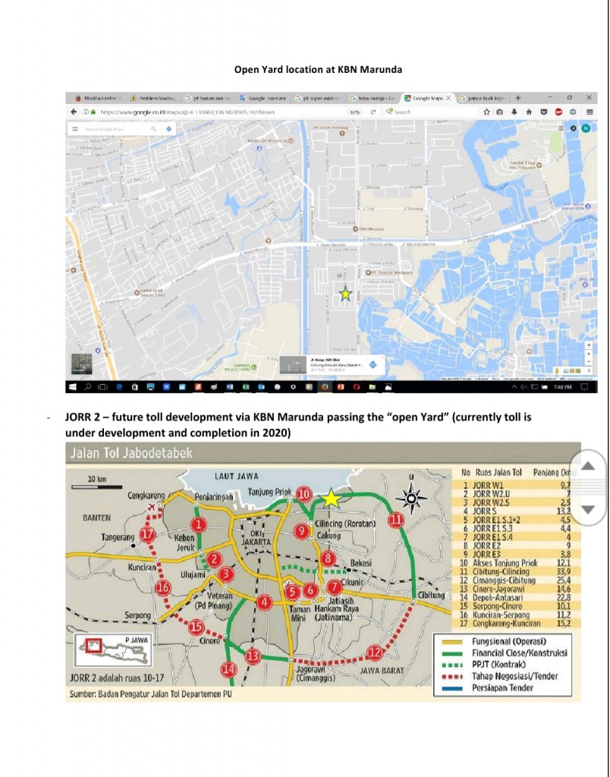Click the Fungsional (Operasi) legend entry
This screenshot has height=777, width=610.
pos(502,642)
